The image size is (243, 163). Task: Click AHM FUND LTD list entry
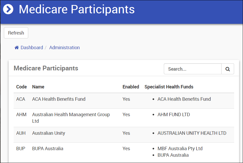[173, 115]
